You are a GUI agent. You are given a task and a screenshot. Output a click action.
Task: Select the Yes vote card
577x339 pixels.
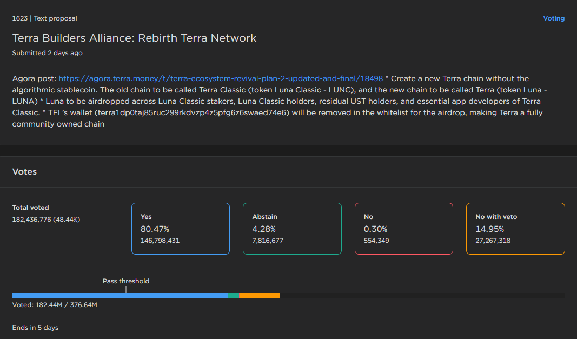[x=180, y=229]
